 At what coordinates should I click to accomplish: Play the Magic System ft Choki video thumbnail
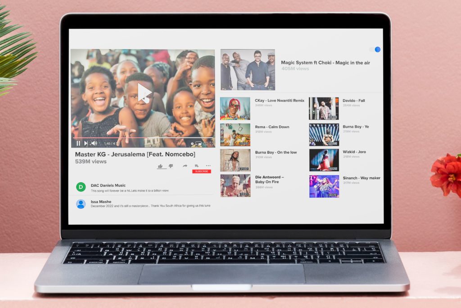point(247,70)
